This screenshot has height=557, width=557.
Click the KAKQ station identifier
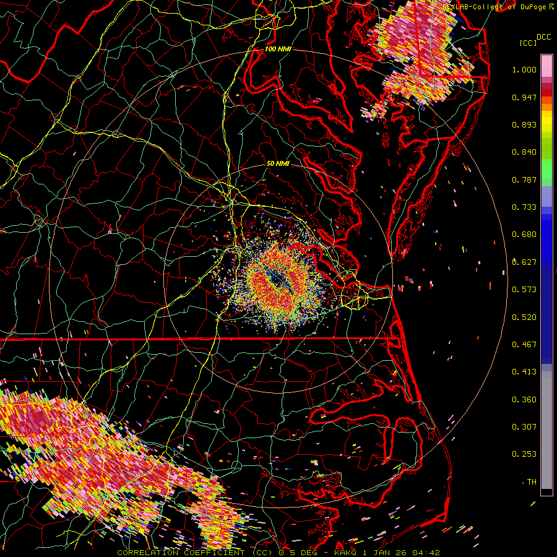(x=346, y=553)
